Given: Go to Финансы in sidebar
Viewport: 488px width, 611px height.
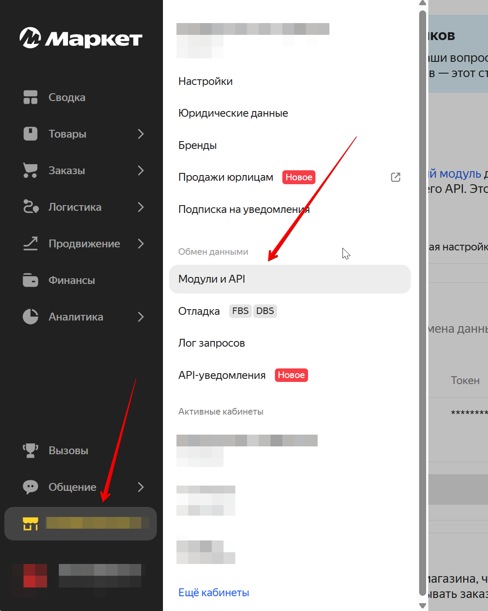Looking at the screenshot, I should [71, 280].
